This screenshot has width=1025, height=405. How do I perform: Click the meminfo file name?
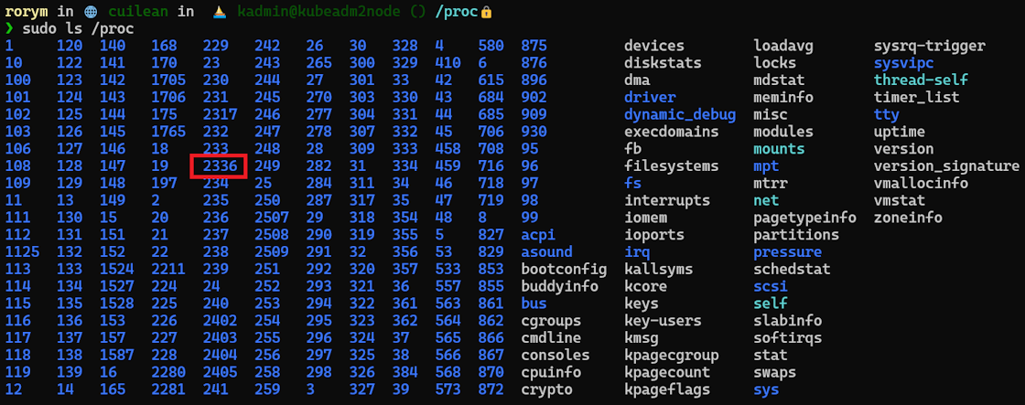click(783, 97)
